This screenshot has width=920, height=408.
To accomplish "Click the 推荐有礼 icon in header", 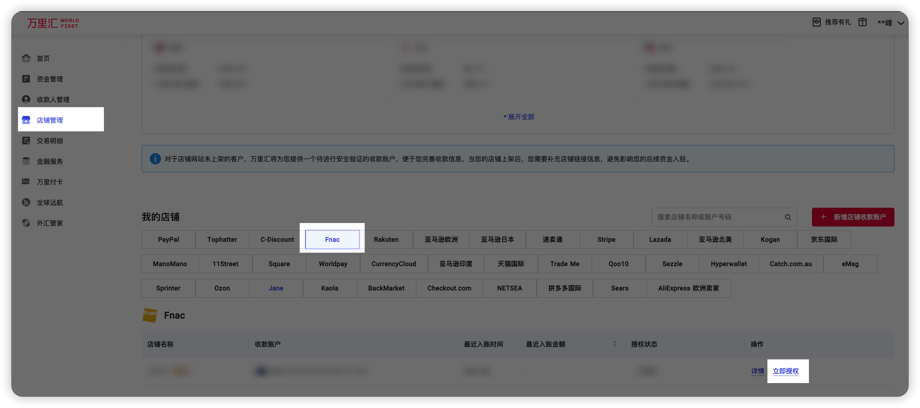I will (816, 22).
